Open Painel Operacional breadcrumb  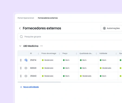[26, 18]
